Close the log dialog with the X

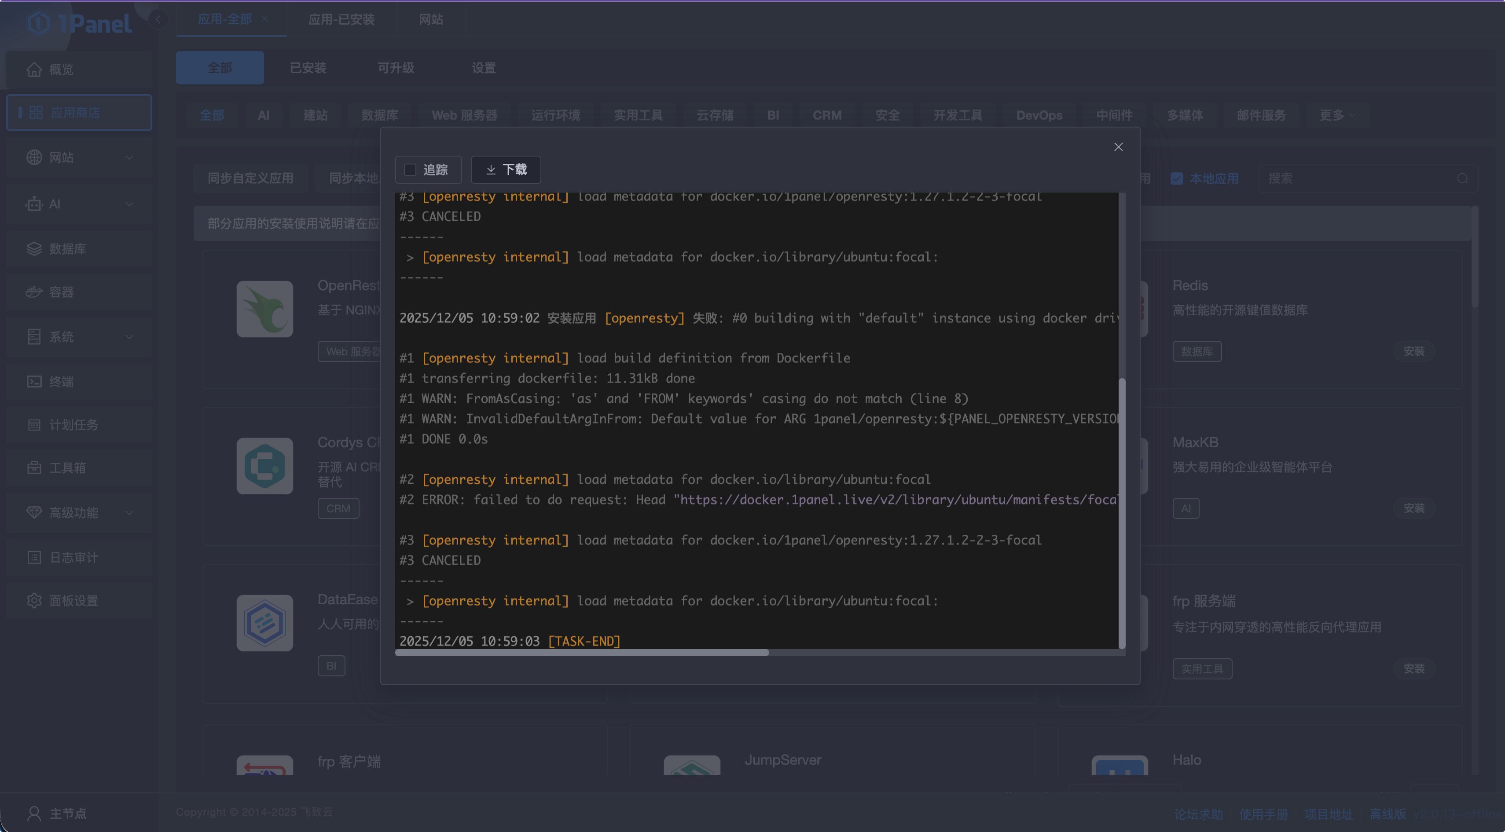pos(1118,147)
